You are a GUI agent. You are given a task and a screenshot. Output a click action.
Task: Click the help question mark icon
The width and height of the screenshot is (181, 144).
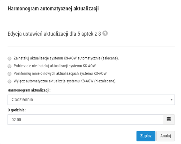click(x=105, y=33)
